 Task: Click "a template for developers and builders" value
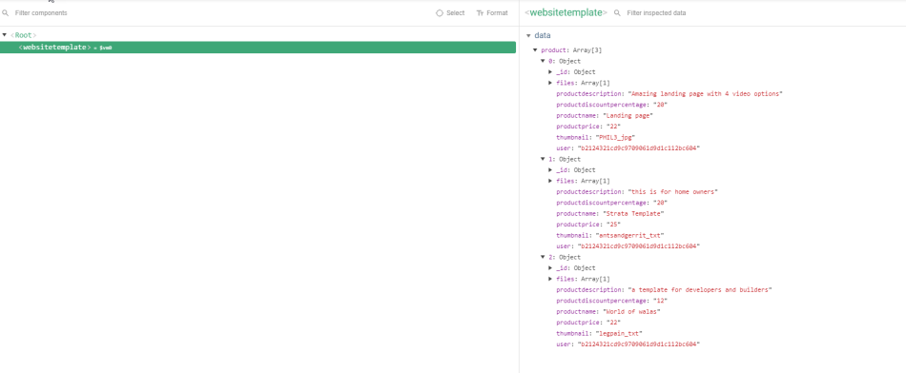point(700,290)
